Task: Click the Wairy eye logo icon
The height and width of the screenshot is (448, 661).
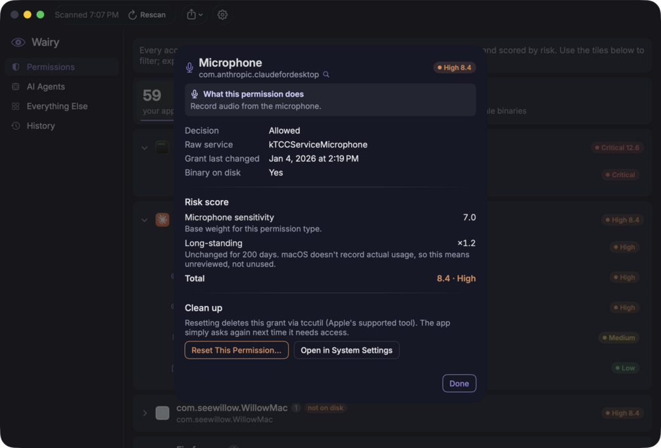Action: click(x=18, y=42)
